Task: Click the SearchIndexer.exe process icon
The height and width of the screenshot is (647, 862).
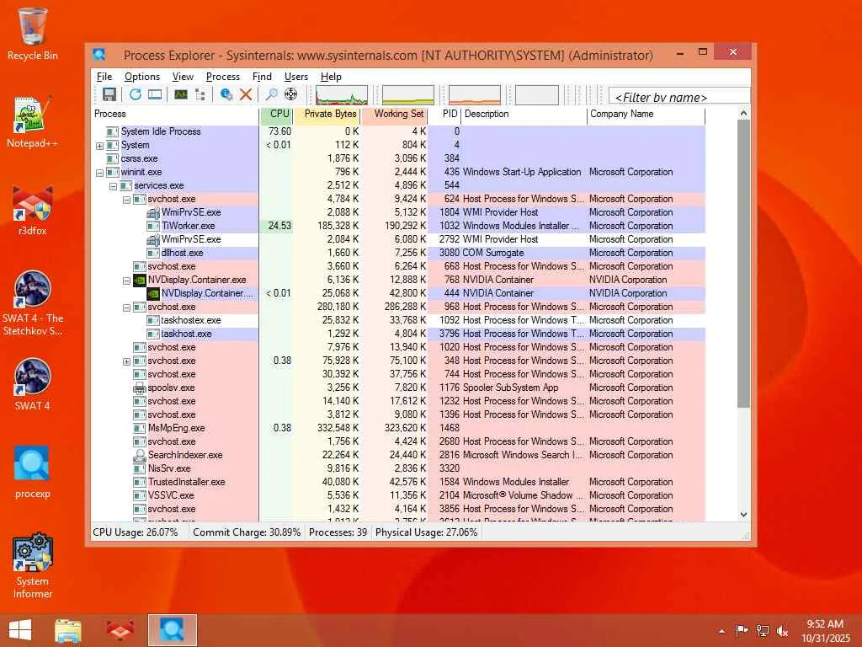Action: tap(140, 456)
